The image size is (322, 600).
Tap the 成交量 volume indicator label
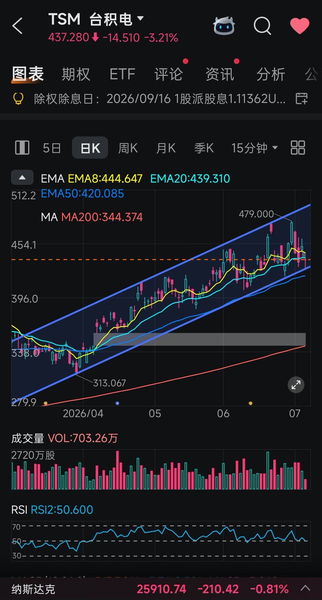click(27, 438)
